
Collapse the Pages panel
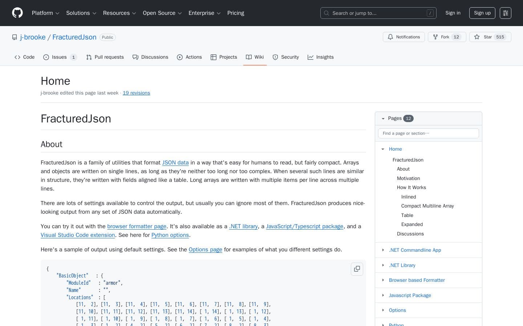coord(383,118)
